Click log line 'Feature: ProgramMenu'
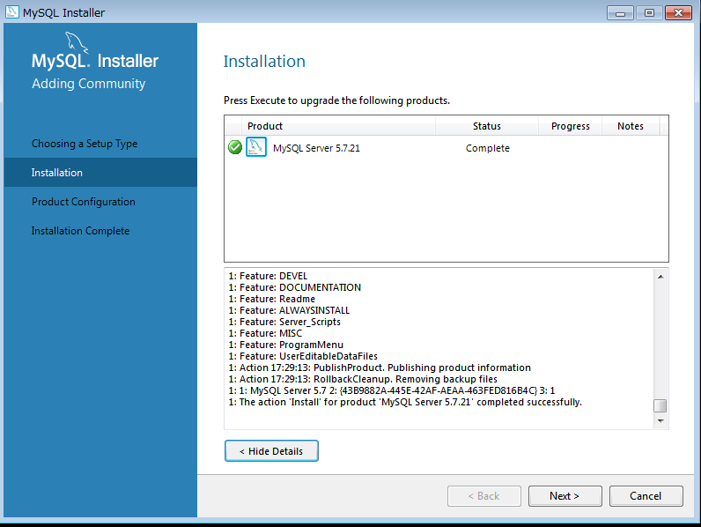Image resolution: width=701 pixels, height=527 pixels. point(286,345)
